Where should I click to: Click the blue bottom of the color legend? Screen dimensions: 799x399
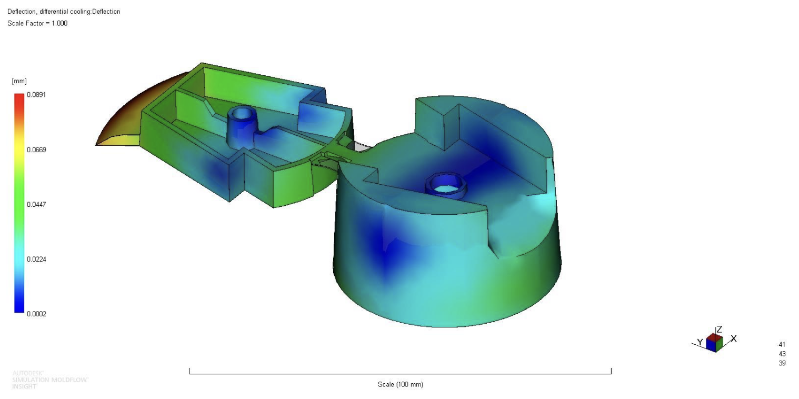pos(19,309)
